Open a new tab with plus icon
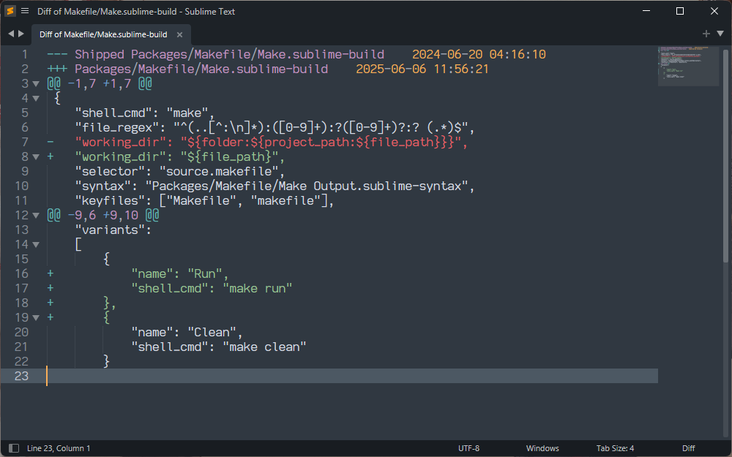This screenshot has width=732, height=457. 706,34
